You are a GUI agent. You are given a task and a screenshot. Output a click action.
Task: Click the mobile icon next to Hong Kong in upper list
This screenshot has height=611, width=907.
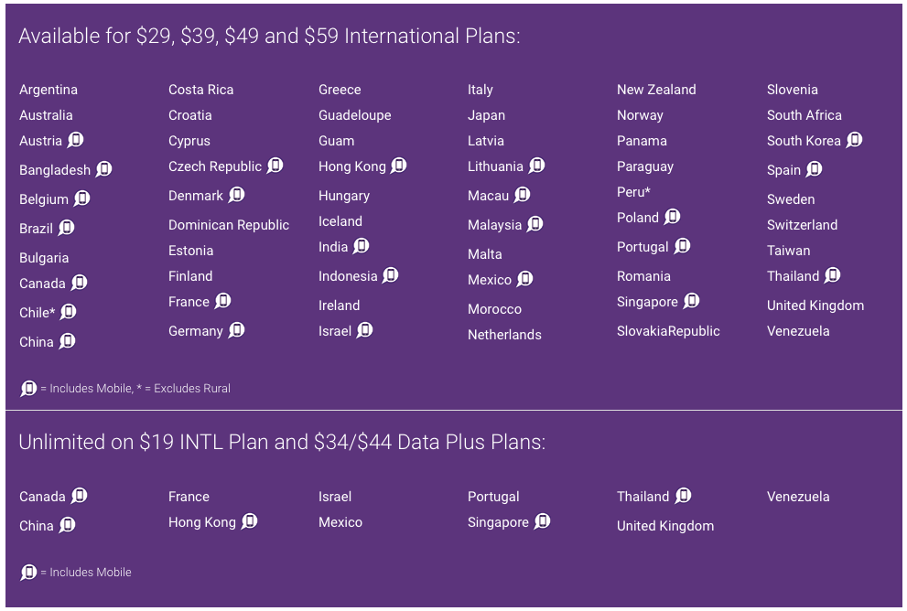[398, 166]
